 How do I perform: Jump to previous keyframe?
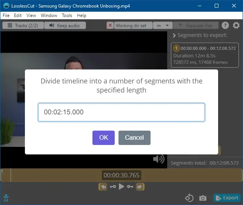(113, 187)
